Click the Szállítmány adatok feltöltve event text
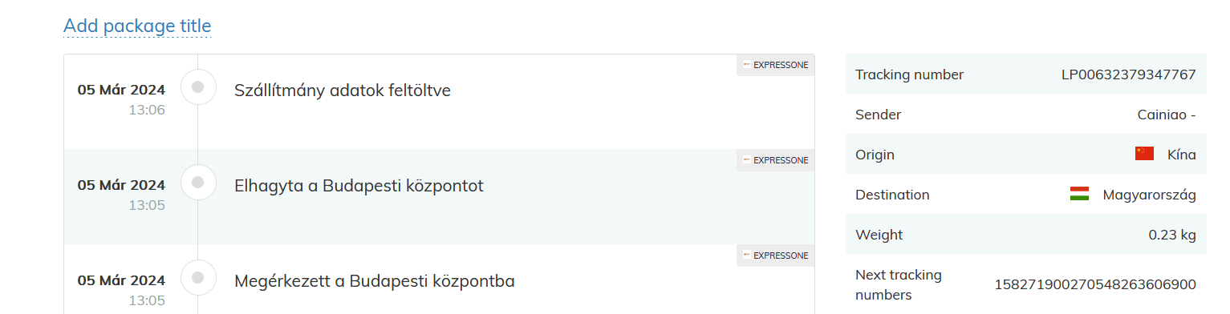 click(343, 91)
